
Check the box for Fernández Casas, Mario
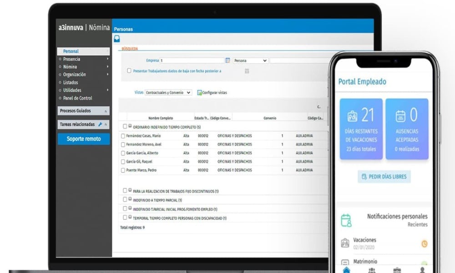pyautogui.click(x=123, y=136)
